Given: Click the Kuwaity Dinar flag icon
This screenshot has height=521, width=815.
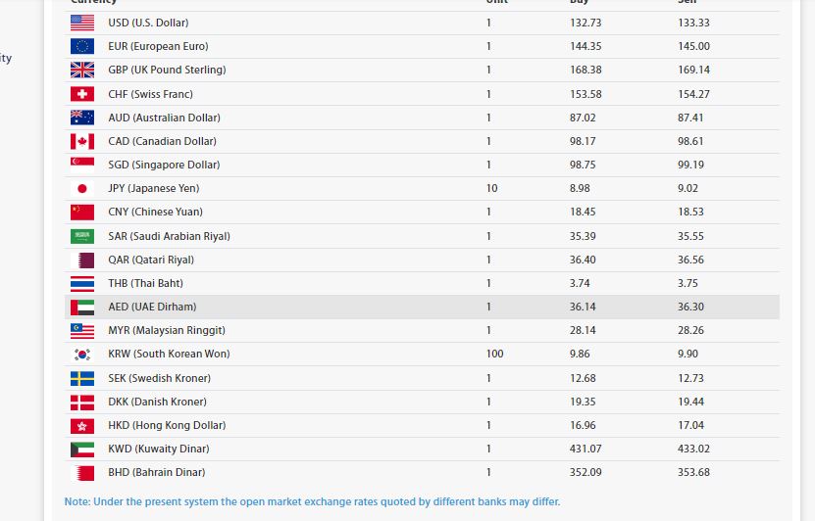Looking at the screenshot, I should (x=82, y=449).
